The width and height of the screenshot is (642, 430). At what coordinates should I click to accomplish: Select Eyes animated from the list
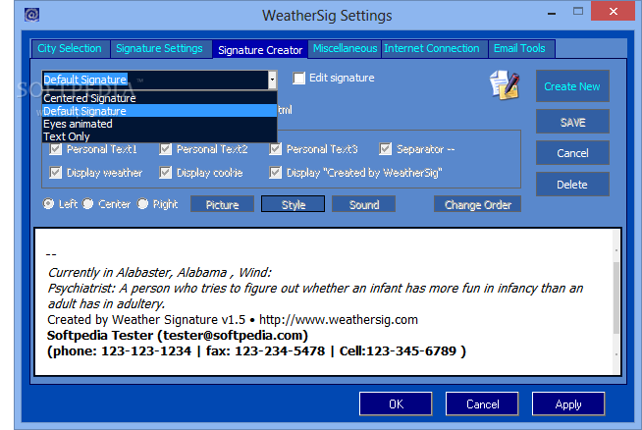pos(160,124)
